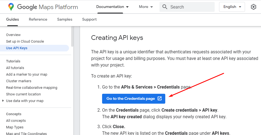Open the settings gear icon
The height and width of the screenshot is (135, 261).
click(x=254, y=7)
